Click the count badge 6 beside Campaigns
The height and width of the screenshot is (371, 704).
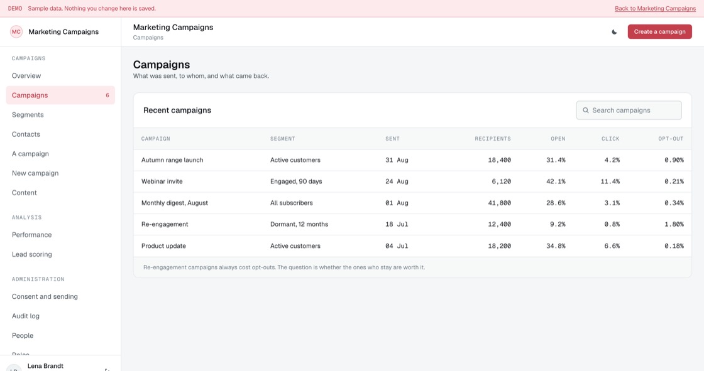107,95
